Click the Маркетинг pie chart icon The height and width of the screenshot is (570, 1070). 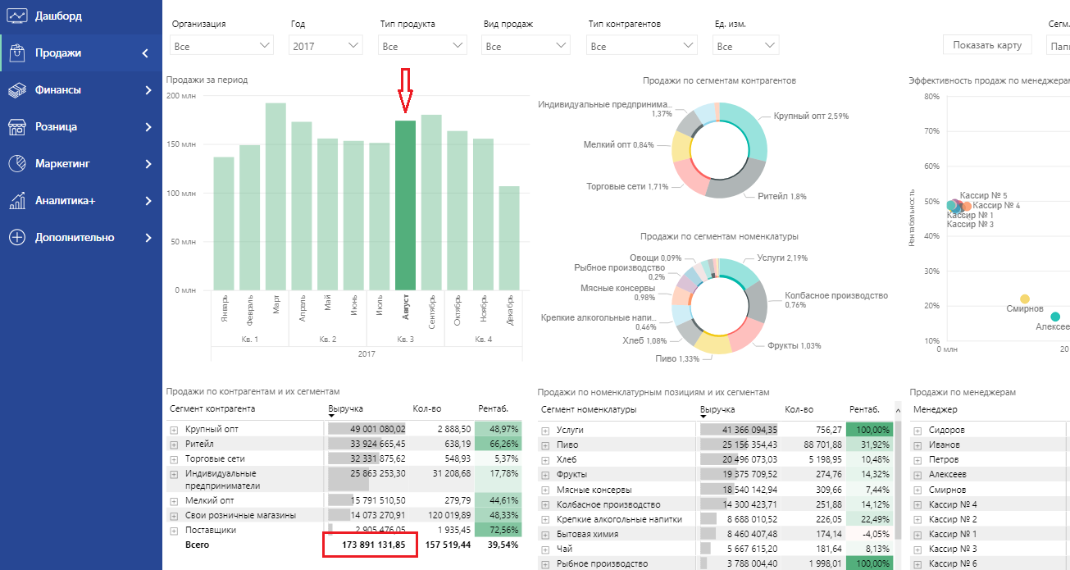(x=17, y=164)
